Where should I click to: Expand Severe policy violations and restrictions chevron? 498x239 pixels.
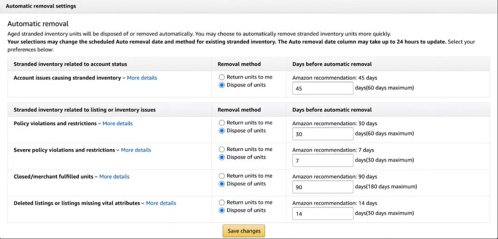point(118,150)
